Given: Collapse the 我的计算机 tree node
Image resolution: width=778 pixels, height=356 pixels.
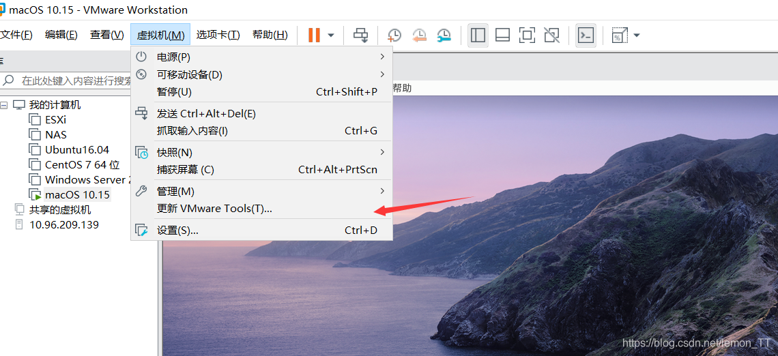Looking at the screenshot, I should tap(4, 105).
